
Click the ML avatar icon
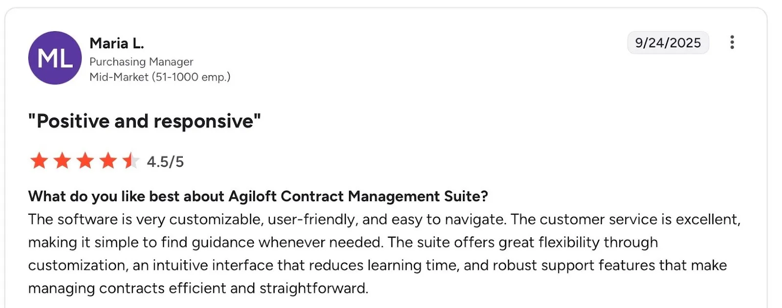click(54, 58)
